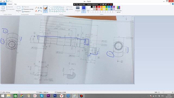Open the line Thickness (Толщина) dropdown
Viewport: 174px width, 98px height.
pos(78,9)
